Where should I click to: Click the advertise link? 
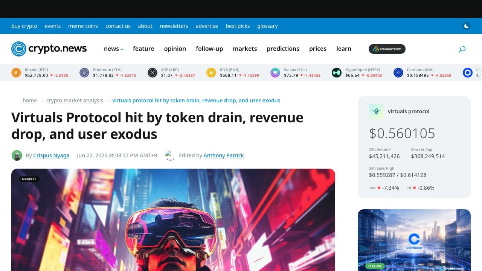[x=207, y=26]
